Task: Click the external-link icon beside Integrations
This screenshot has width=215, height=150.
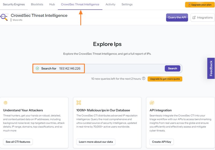Action: pyautogui.click(x=194, y=17)
